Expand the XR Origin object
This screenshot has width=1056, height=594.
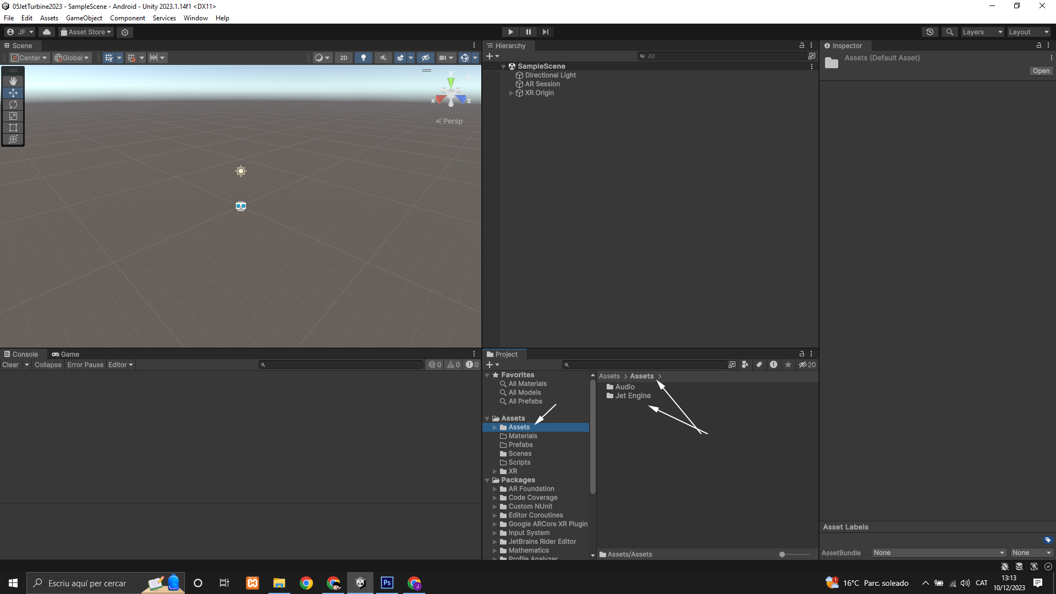[511, 93]
